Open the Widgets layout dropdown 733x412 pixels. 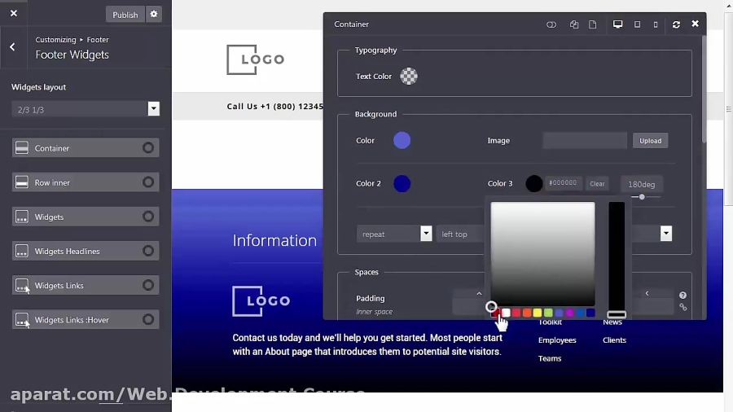86,109
